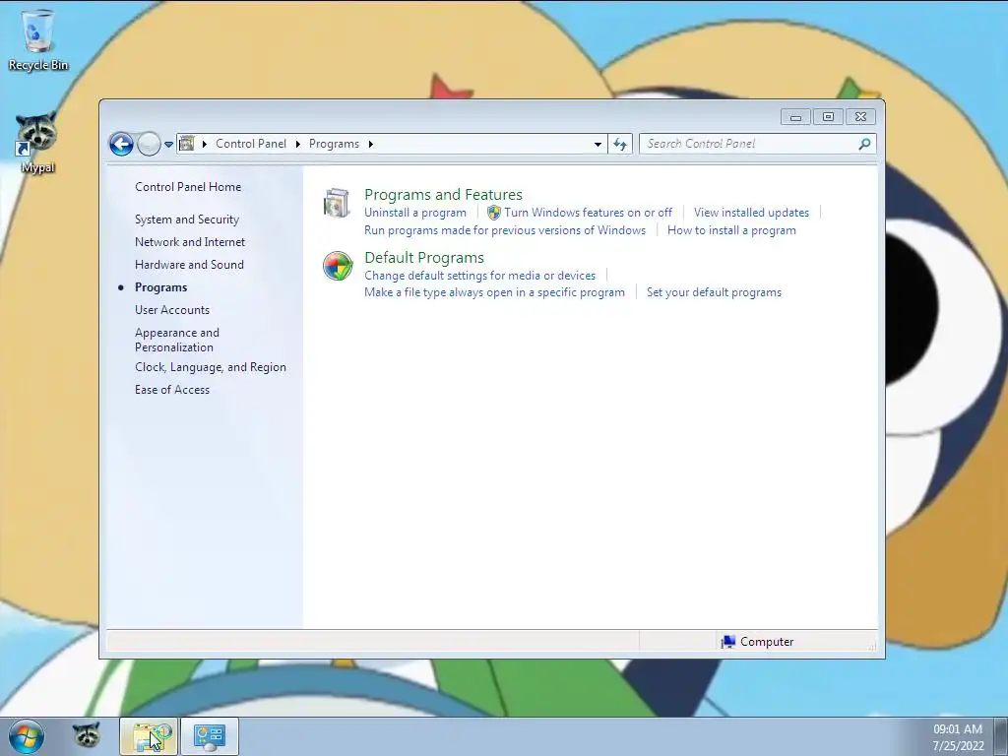Viewport: 1008px width, 756px height.
Task: Open System and Security category
Action: (186, 220)
